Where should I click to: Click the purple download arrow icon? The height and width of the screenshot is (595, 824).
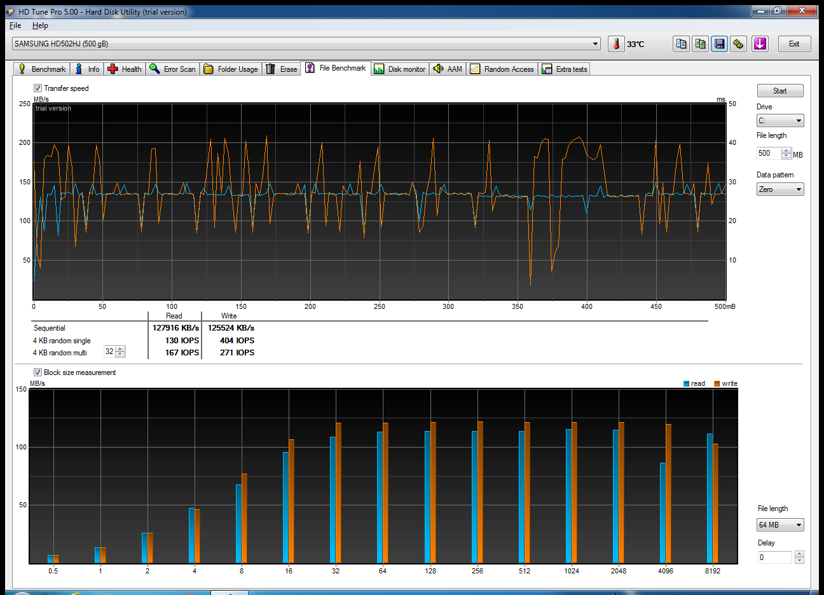tap(760, 44)
